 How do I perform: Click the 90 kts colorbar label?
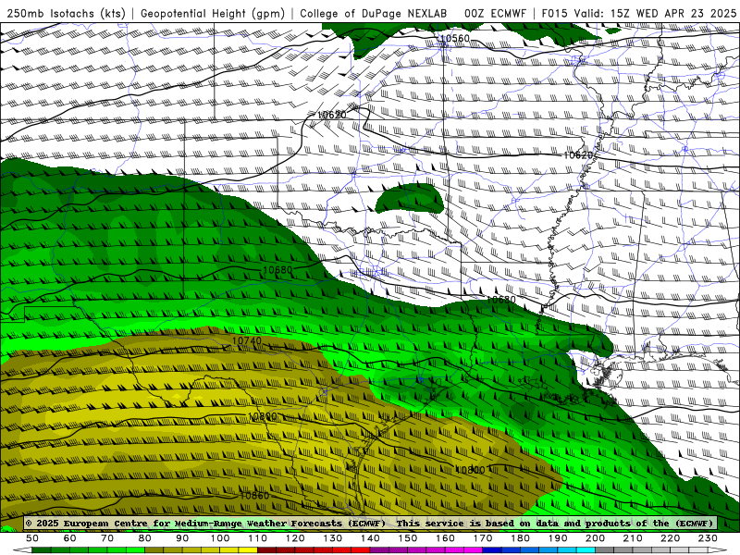[182, 538]
